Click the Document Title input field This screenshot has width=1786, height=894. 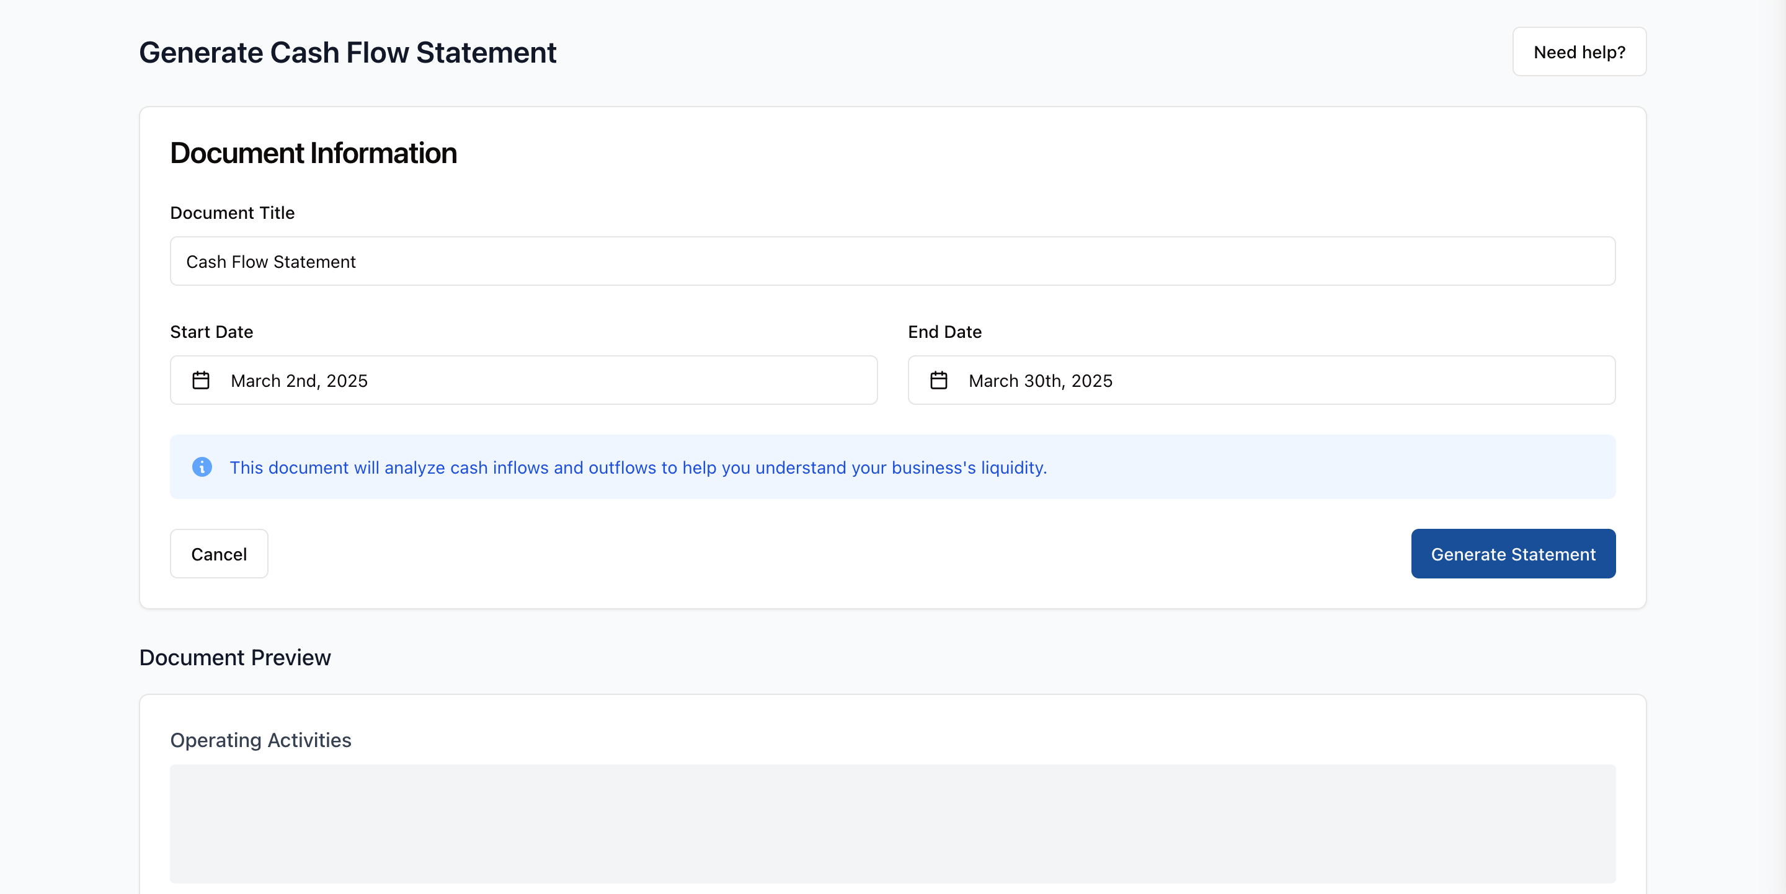coord(892,261)
